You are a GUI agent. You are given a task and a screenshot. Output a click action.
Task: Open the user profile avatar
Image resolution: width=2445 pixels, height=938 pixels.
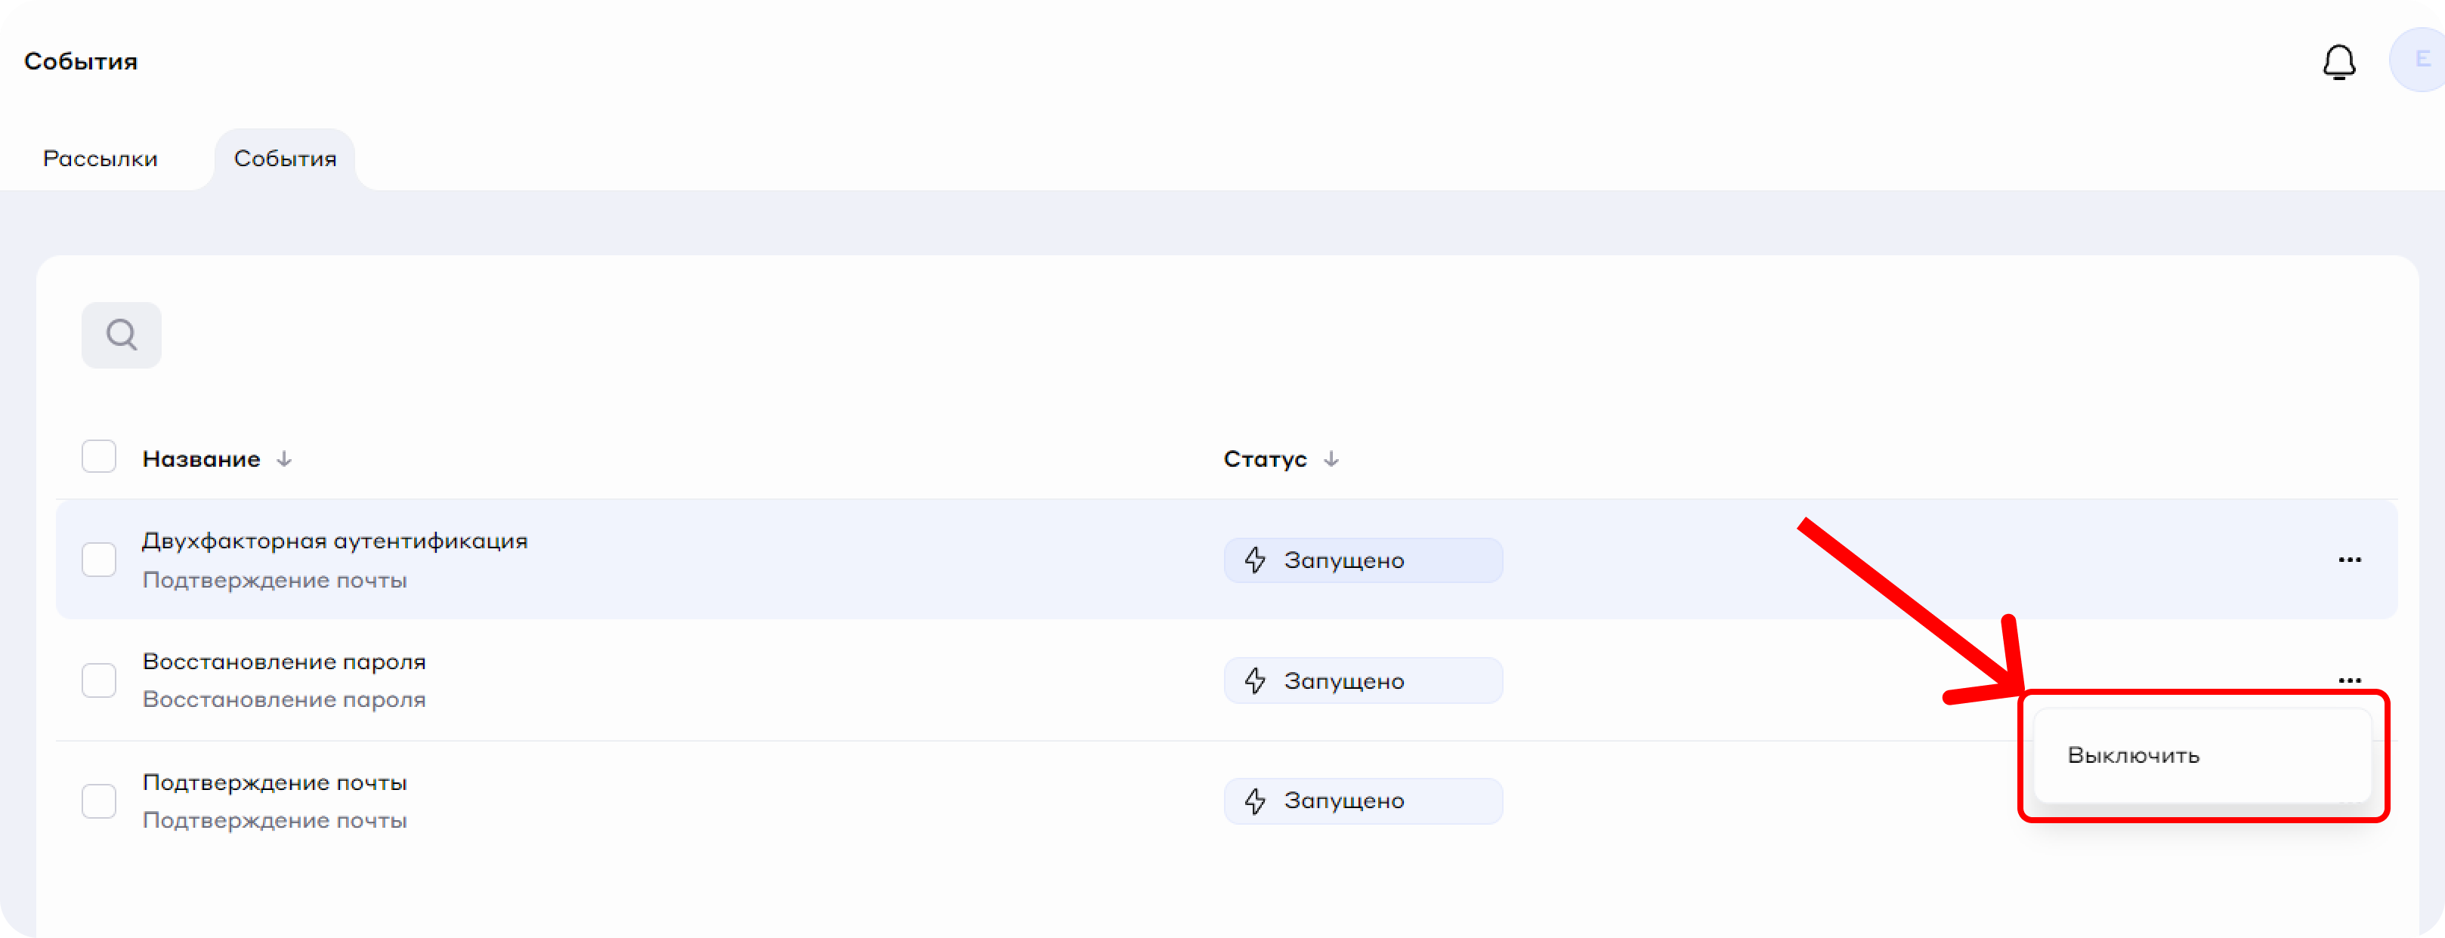point(2420,60)
